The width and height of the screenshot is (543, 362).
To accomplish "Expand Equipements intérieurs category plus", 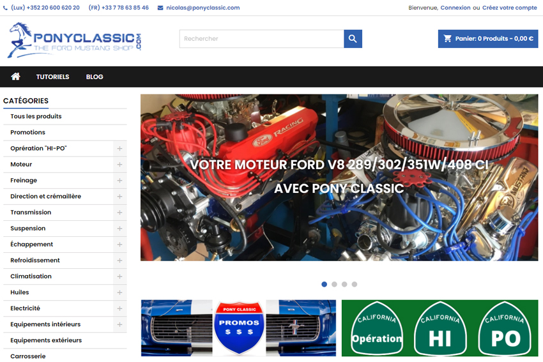I will tap(120, 324).
